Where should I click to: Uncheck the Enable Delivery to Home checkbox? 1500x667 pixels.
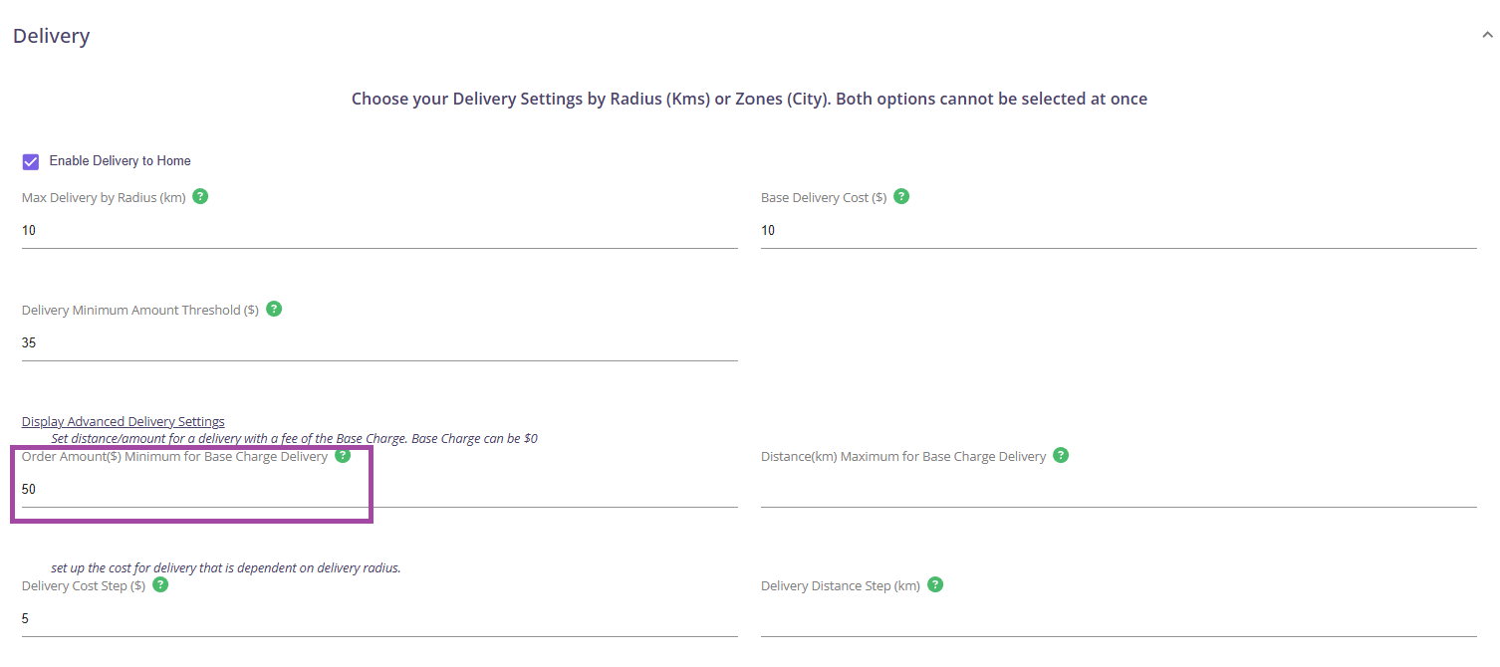coord(31,161)
